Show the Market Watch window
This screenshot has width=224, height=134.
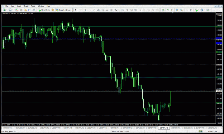tap(17, 10)
